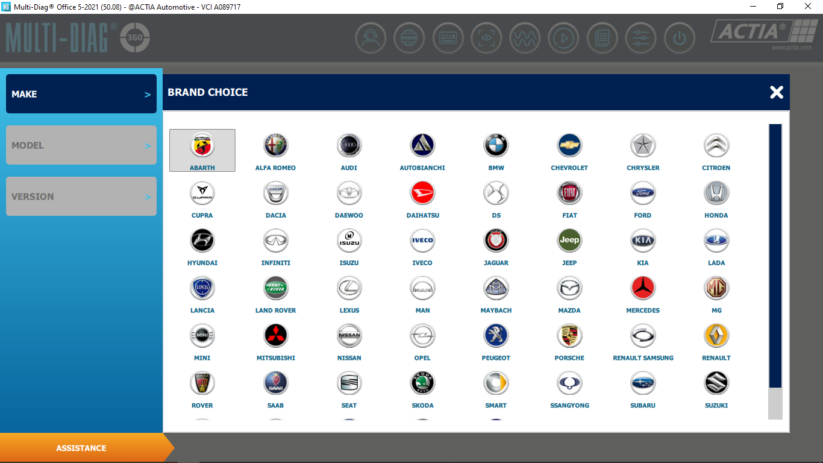Open the MAKE step in sidebar
The width and height of the screenshot is (823, 463).
click(81, 94)
